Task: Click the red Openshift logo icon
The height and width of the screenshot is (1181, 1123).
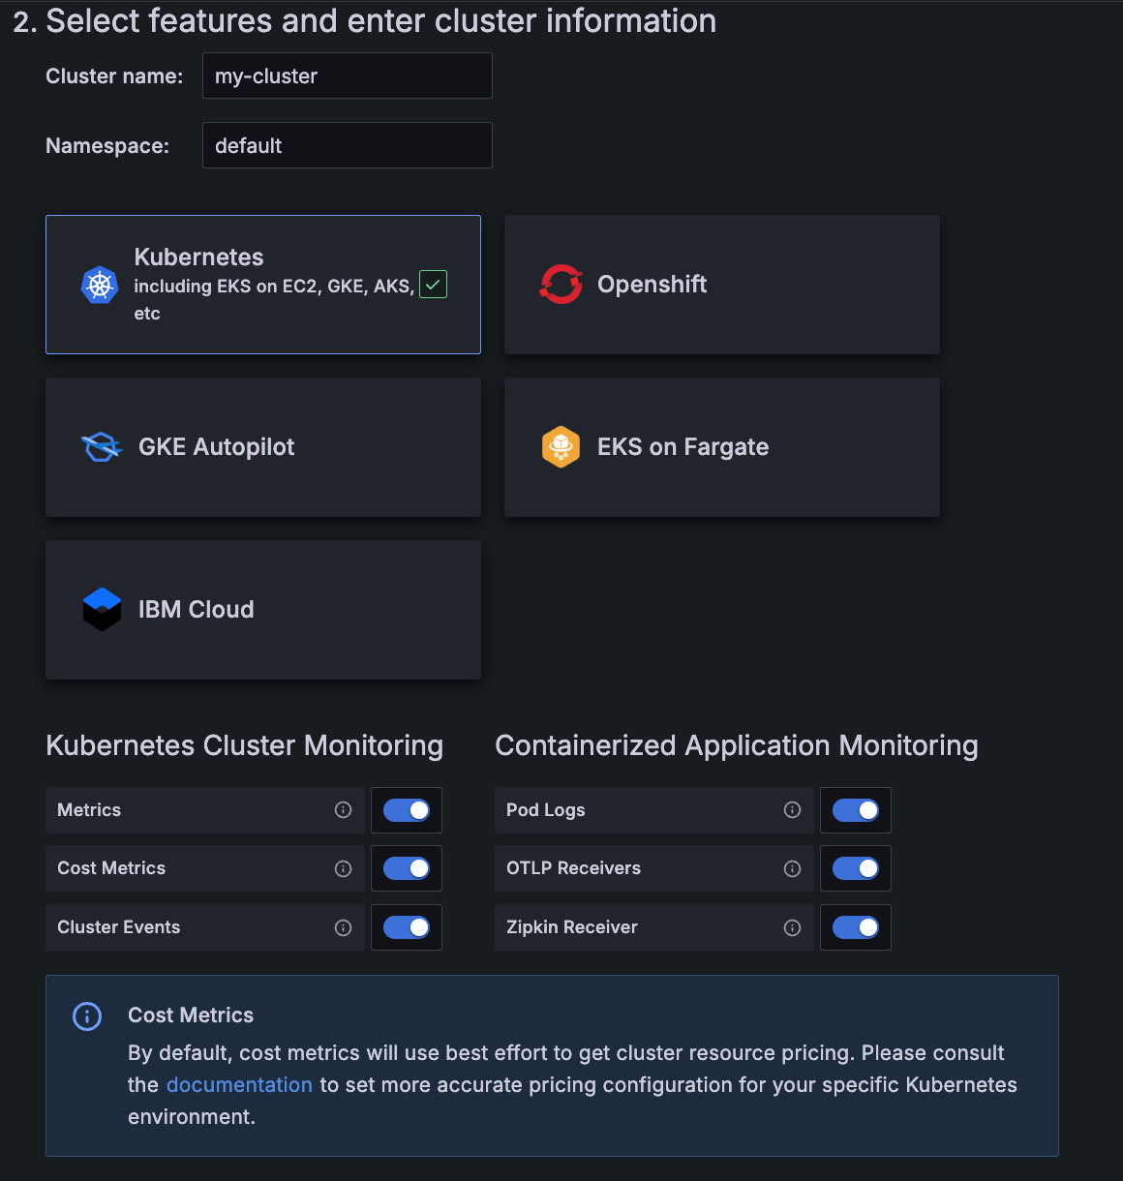Action: tap(561, 284)
